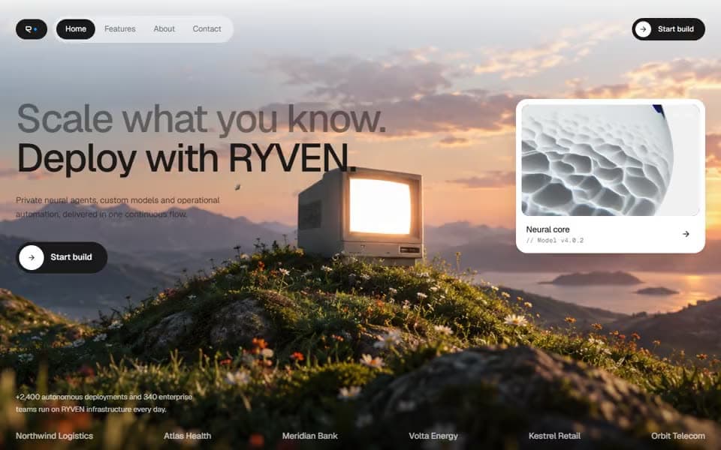The width and height of the screenshot is (721, 450).
Task: Click the '// Model v4.0.2' label
Action: (554, 240)
